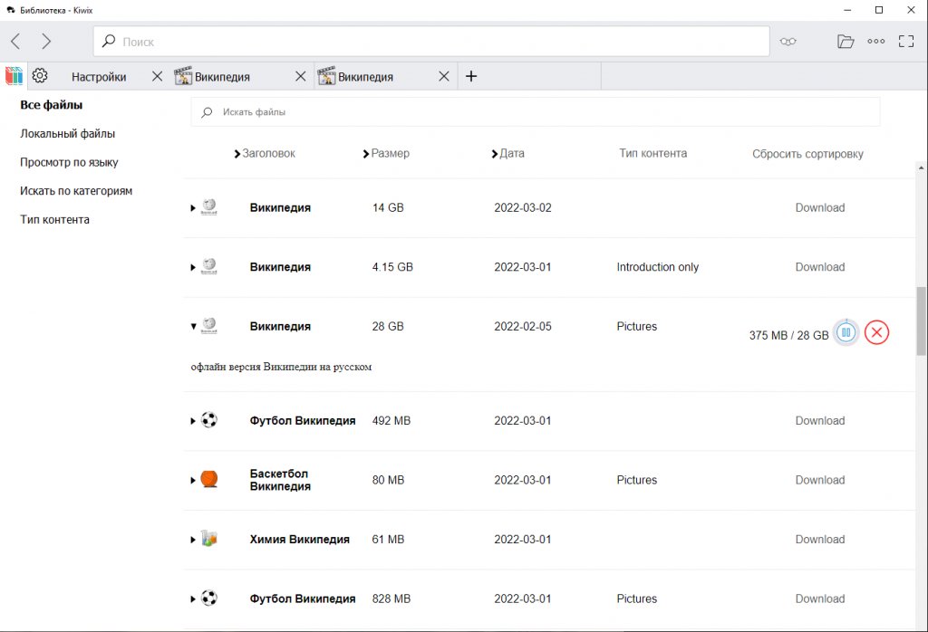Enter fullscreen mode
Screen dimensions: 928x632
pyautogui.click(x=906, y=41)
